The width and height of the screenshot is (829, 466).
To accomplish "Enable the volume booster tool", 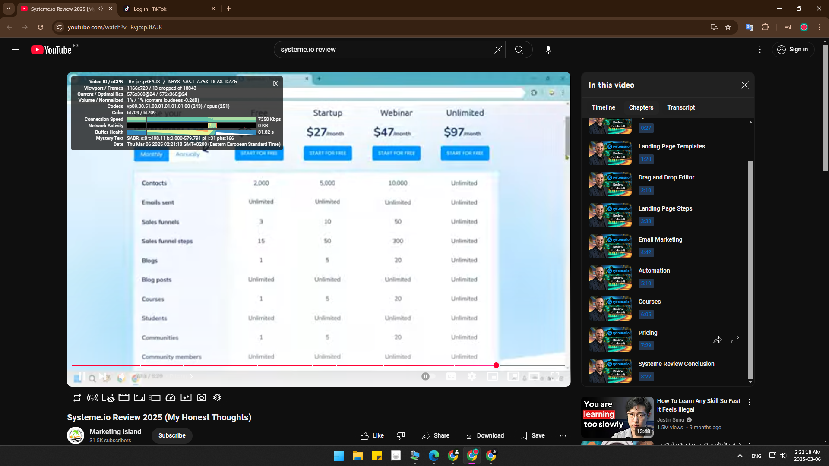I will point(92,398).
